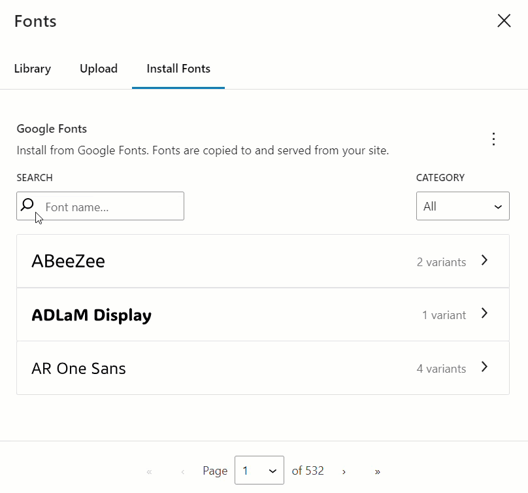
Task: Expand ADLaM Display font details arrow
Action: click(484, 313)
